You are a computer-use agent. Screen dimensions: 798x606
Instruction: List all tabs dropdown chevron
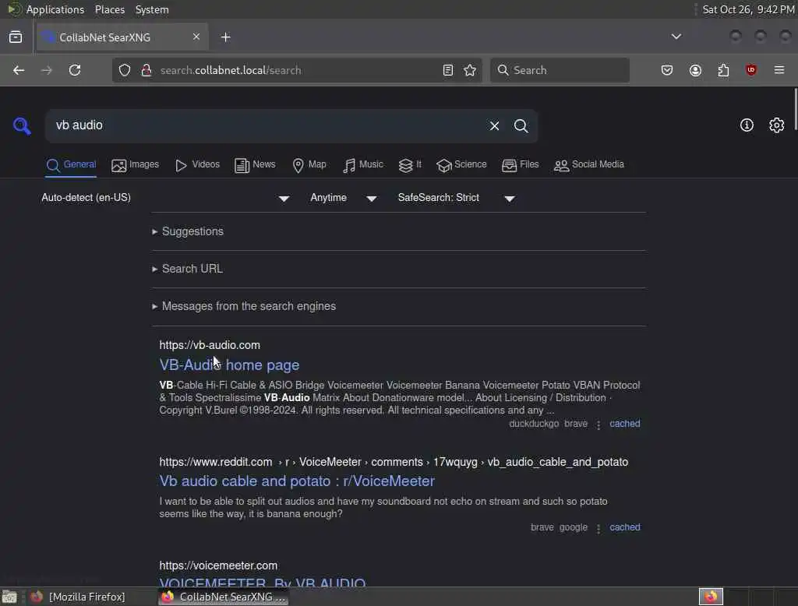coord(676,37)
